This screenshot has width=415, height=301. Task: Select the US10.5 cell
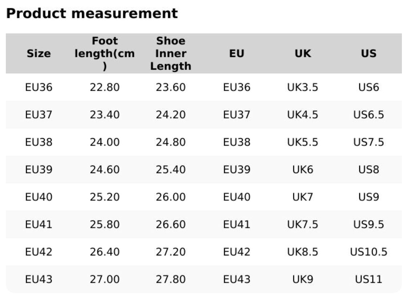click(368, 252)
